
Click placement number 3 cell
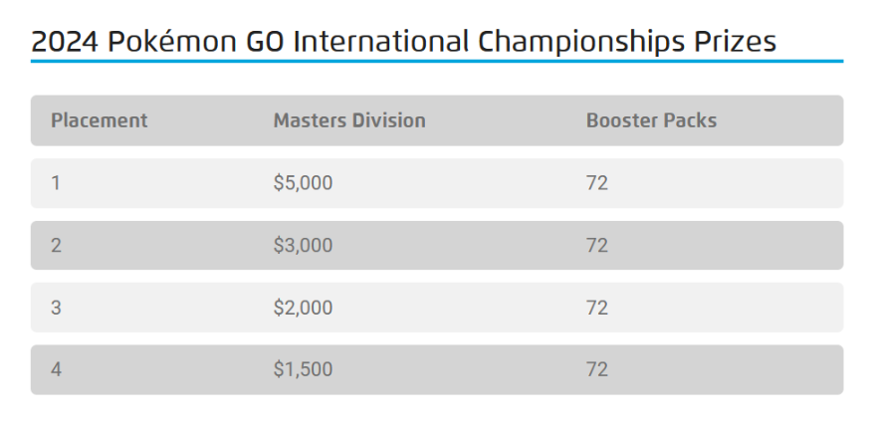click(56, 308)
